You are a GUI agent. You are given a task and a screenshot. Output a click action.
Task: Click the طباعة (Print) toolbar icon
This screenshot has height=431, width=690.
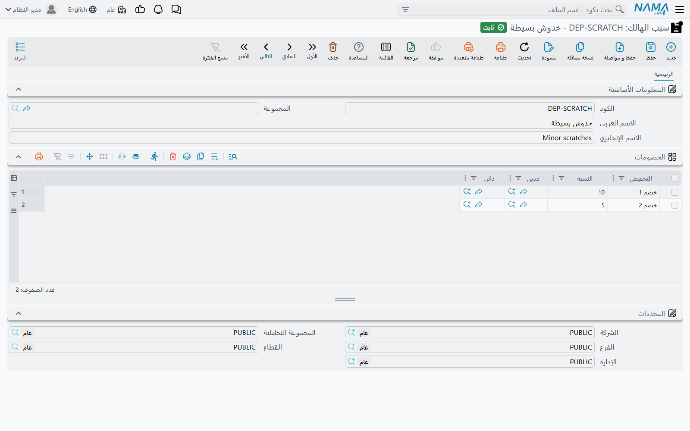[500, 47]
